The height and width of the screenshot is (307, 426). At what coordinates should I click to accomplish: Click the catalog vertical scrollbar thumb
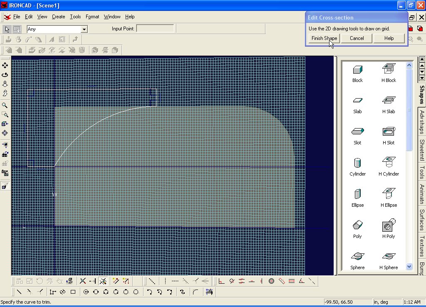tap(409, 110)
